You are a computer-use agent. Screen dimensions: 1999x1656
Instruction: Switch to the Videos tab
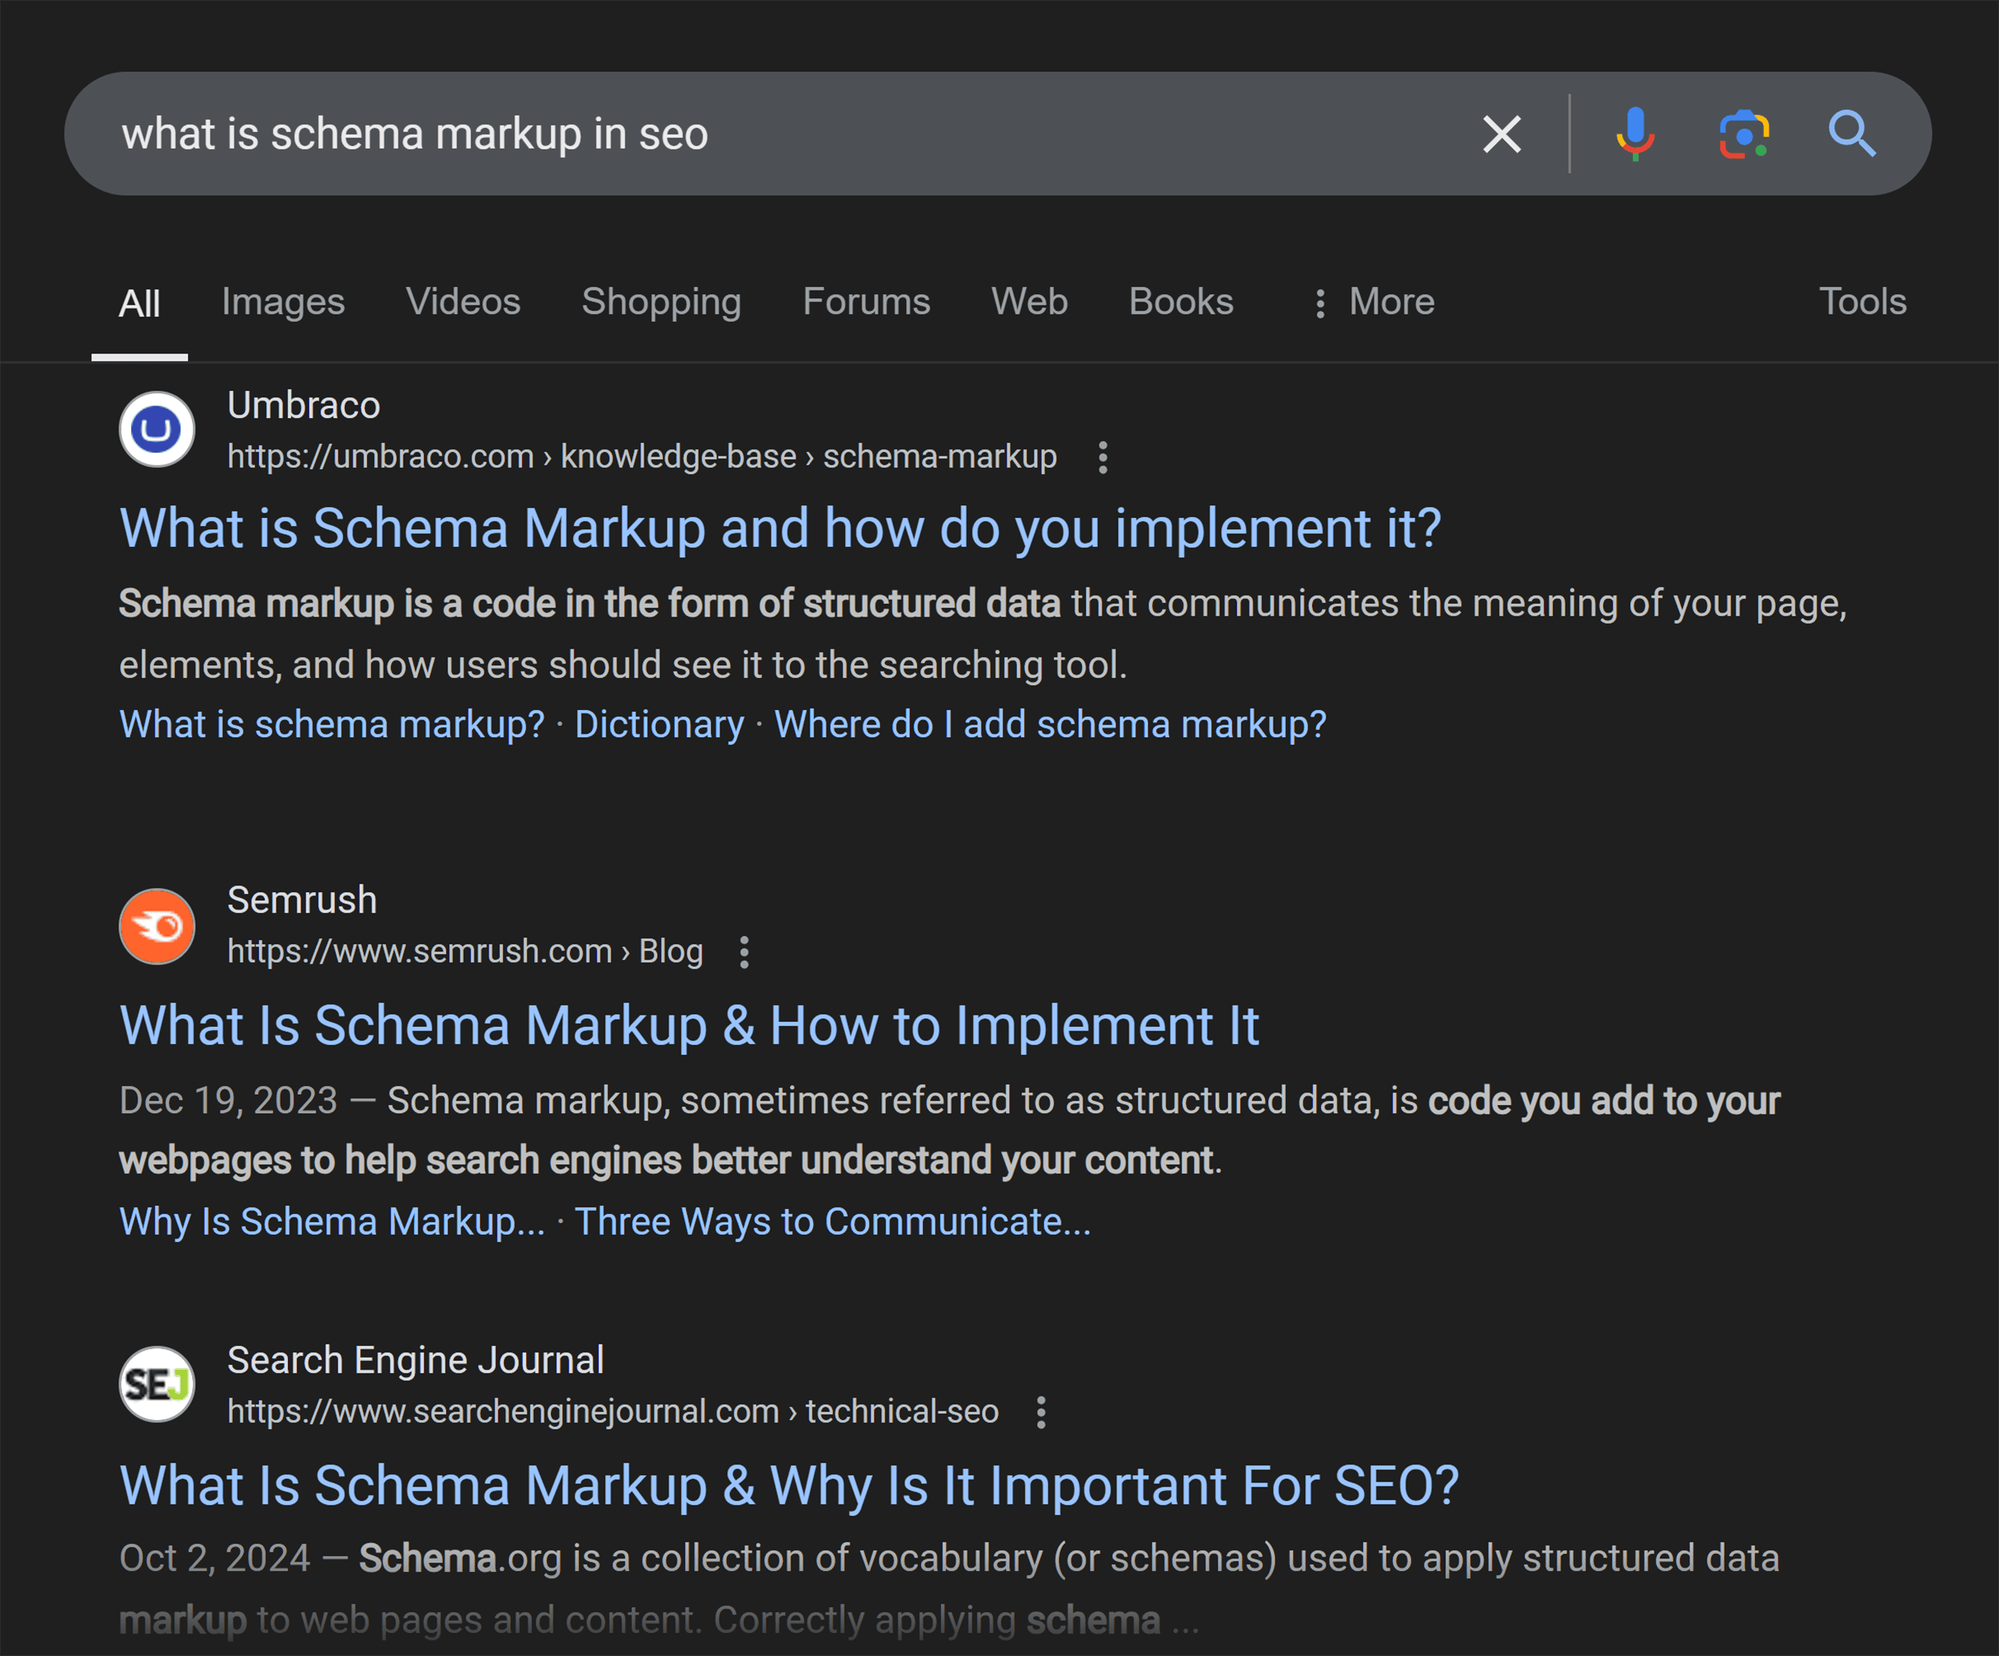pyautogui.click(x=463, y=301)
